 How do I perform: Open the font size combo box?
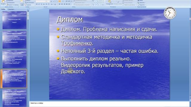click(48, 1)
